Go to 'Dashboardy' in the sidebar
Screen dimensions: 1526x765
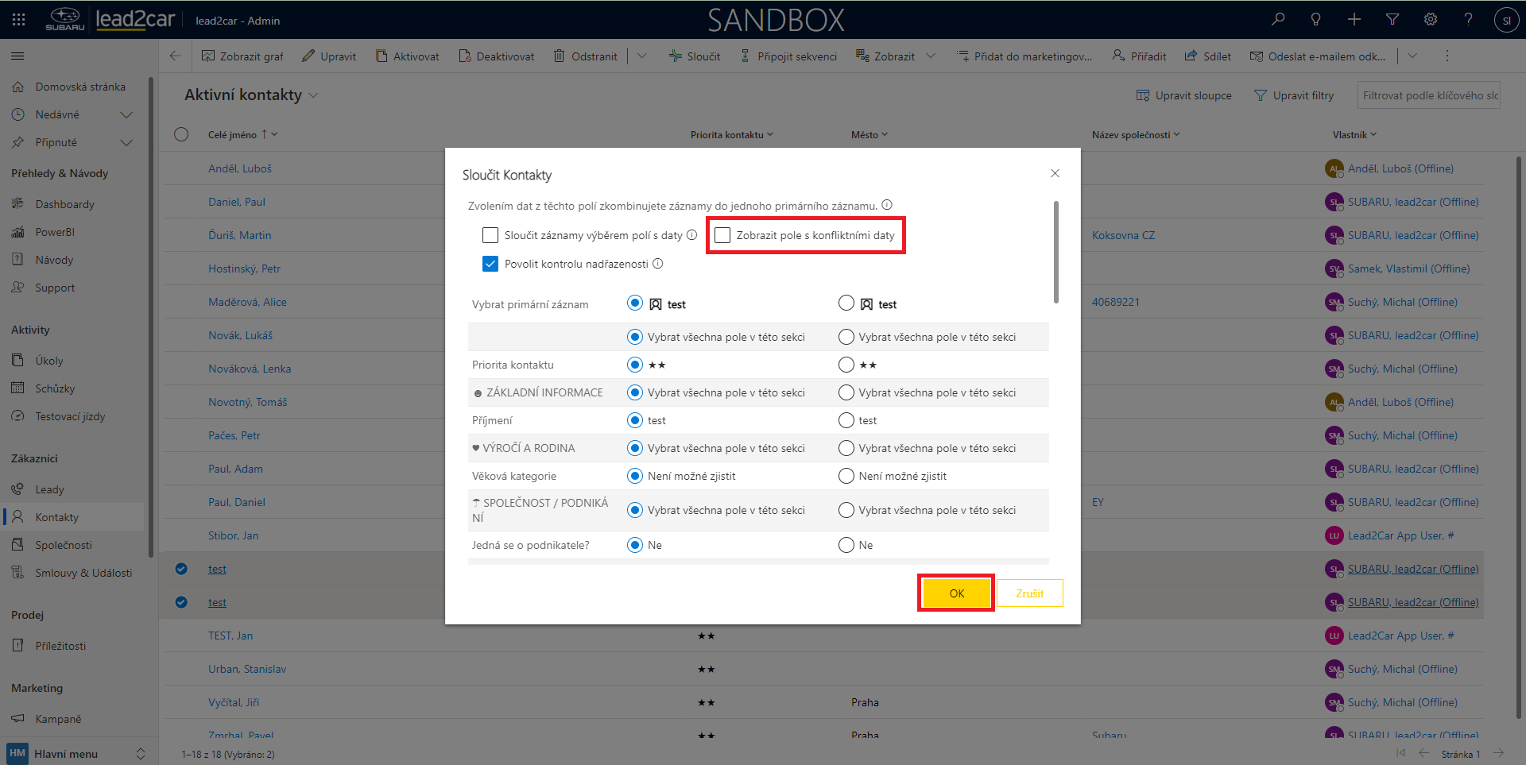coord(64,204)
